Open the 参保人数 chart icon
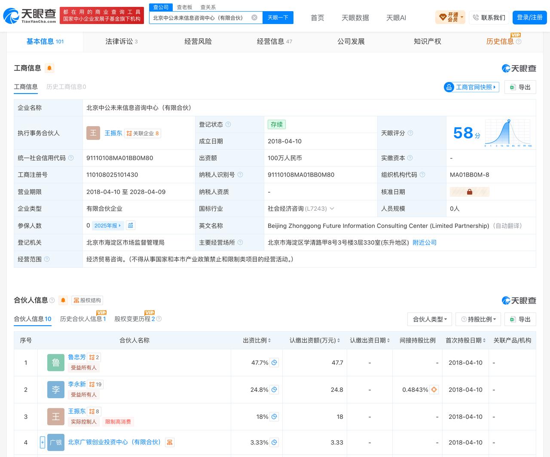550x457 pixels. (x=131, y=225)
